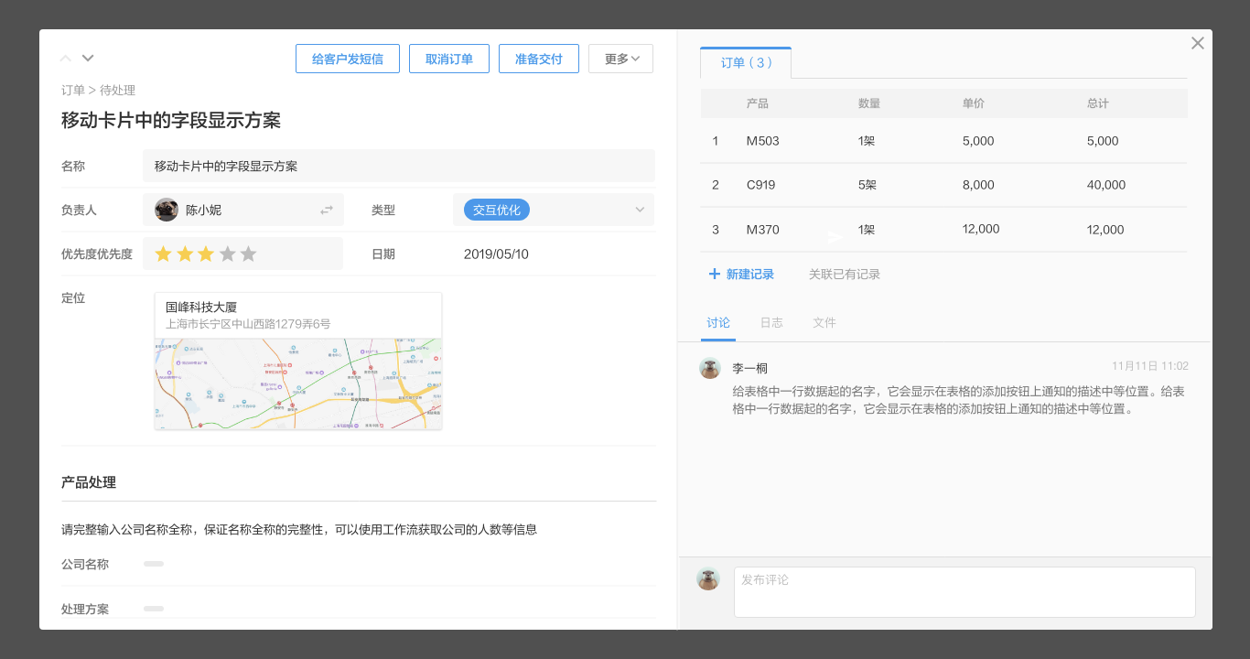This screenshot has height=659, width=1250.
Task: Set priority to three stars
Action: point(206,254)
